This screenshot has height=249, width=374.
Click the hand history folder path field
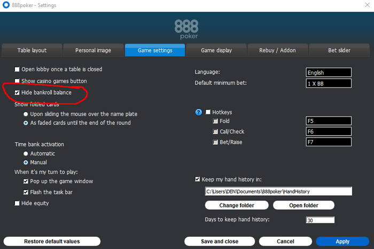point(278,191)
